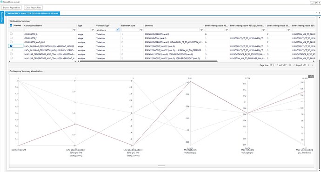Image resolution: width=321 pixels, height=172 pixels.
Task: Open the Type column filter icon
Action: tap(93, 30)
